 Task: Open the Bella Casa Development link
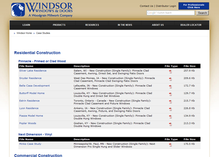[x=34, y=86]
